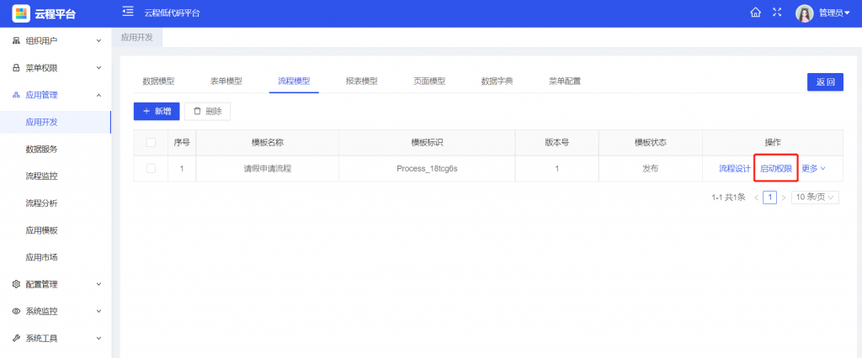Click the 返回 button
Viewport: 862px width, 358px height.
point(824,82)
